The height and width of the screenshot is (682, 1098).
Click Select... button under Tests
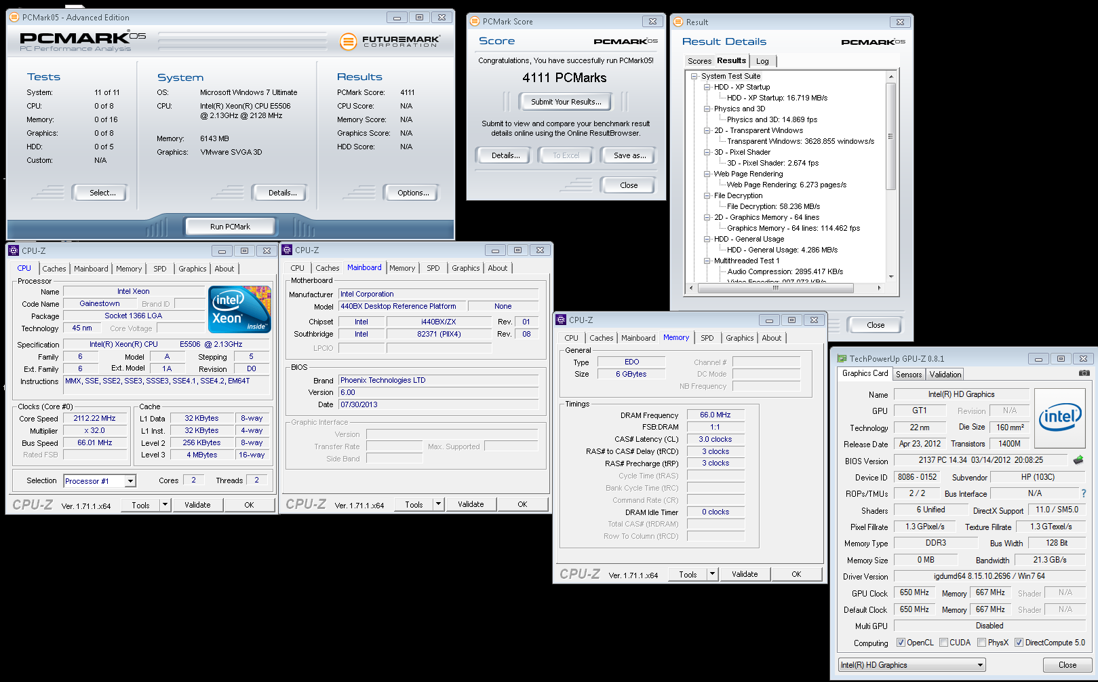100,193
